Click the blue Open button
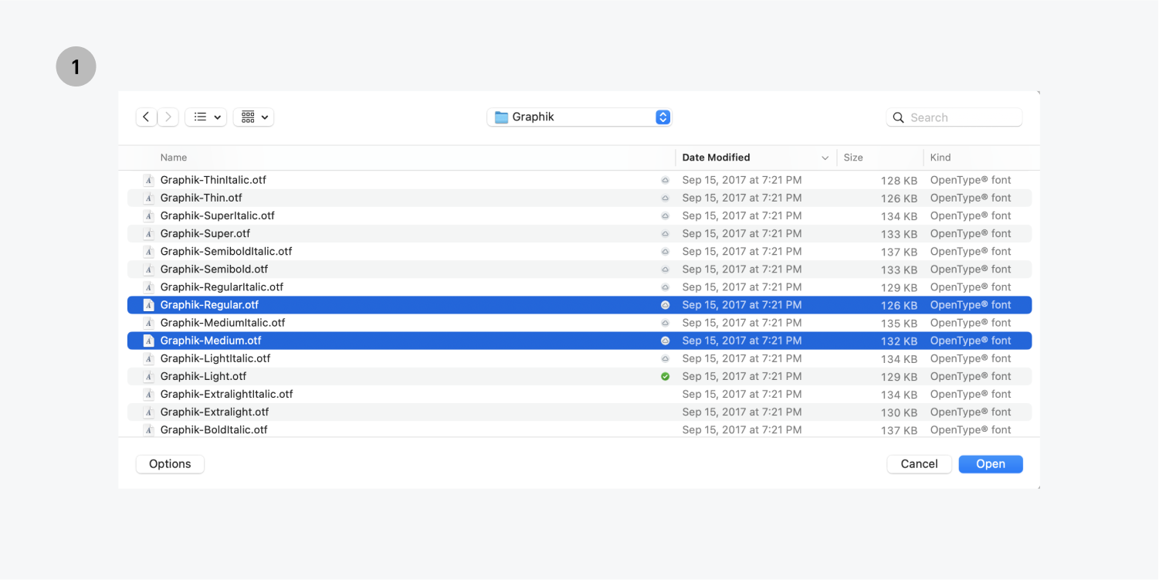 click(x=991, y=463)
